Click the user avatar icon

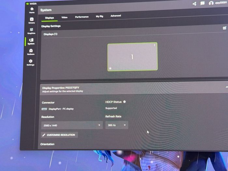[211, 3]
